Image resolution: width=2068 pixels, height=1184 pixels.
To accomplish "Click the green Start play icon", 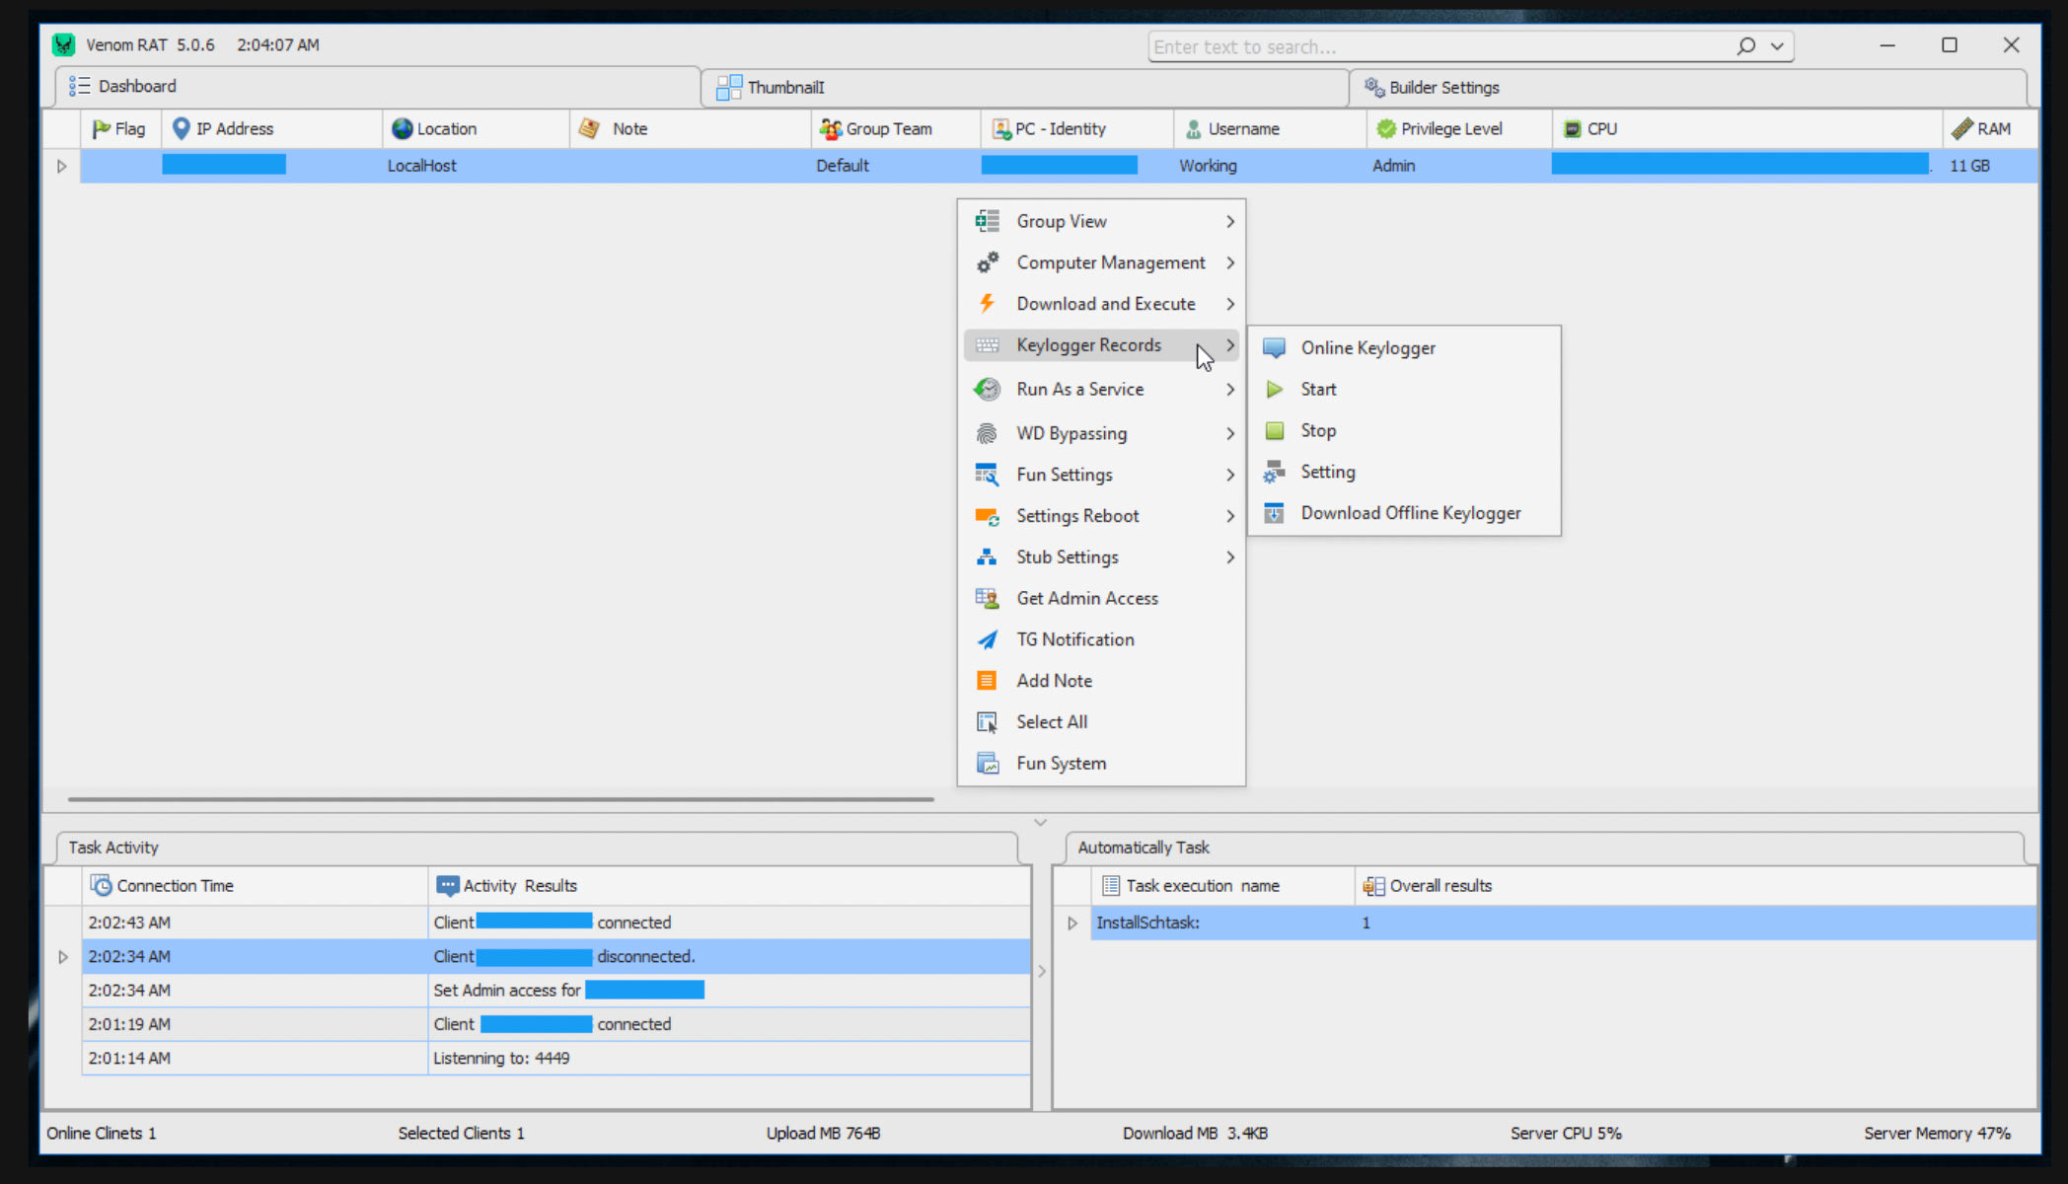I will (x=1274, y=389).
